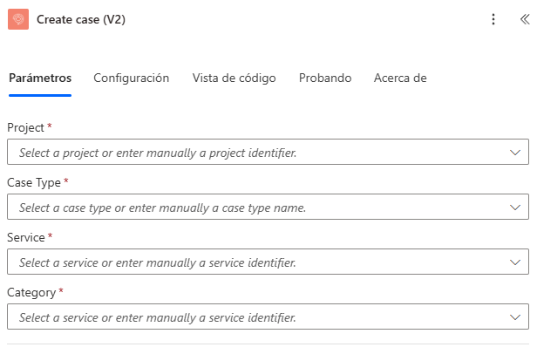Viewport: 537px width, 354px height.
Task: Click the Create case (V2) title
Action: [81, 20]
